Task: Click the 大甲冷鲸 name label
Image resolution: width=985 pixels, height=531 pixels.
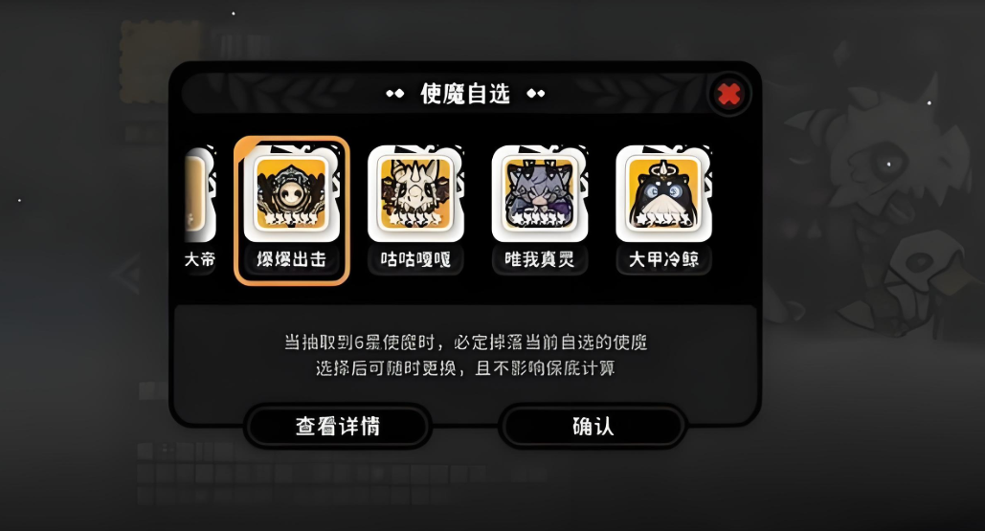Action: click(x=663, y=258)
